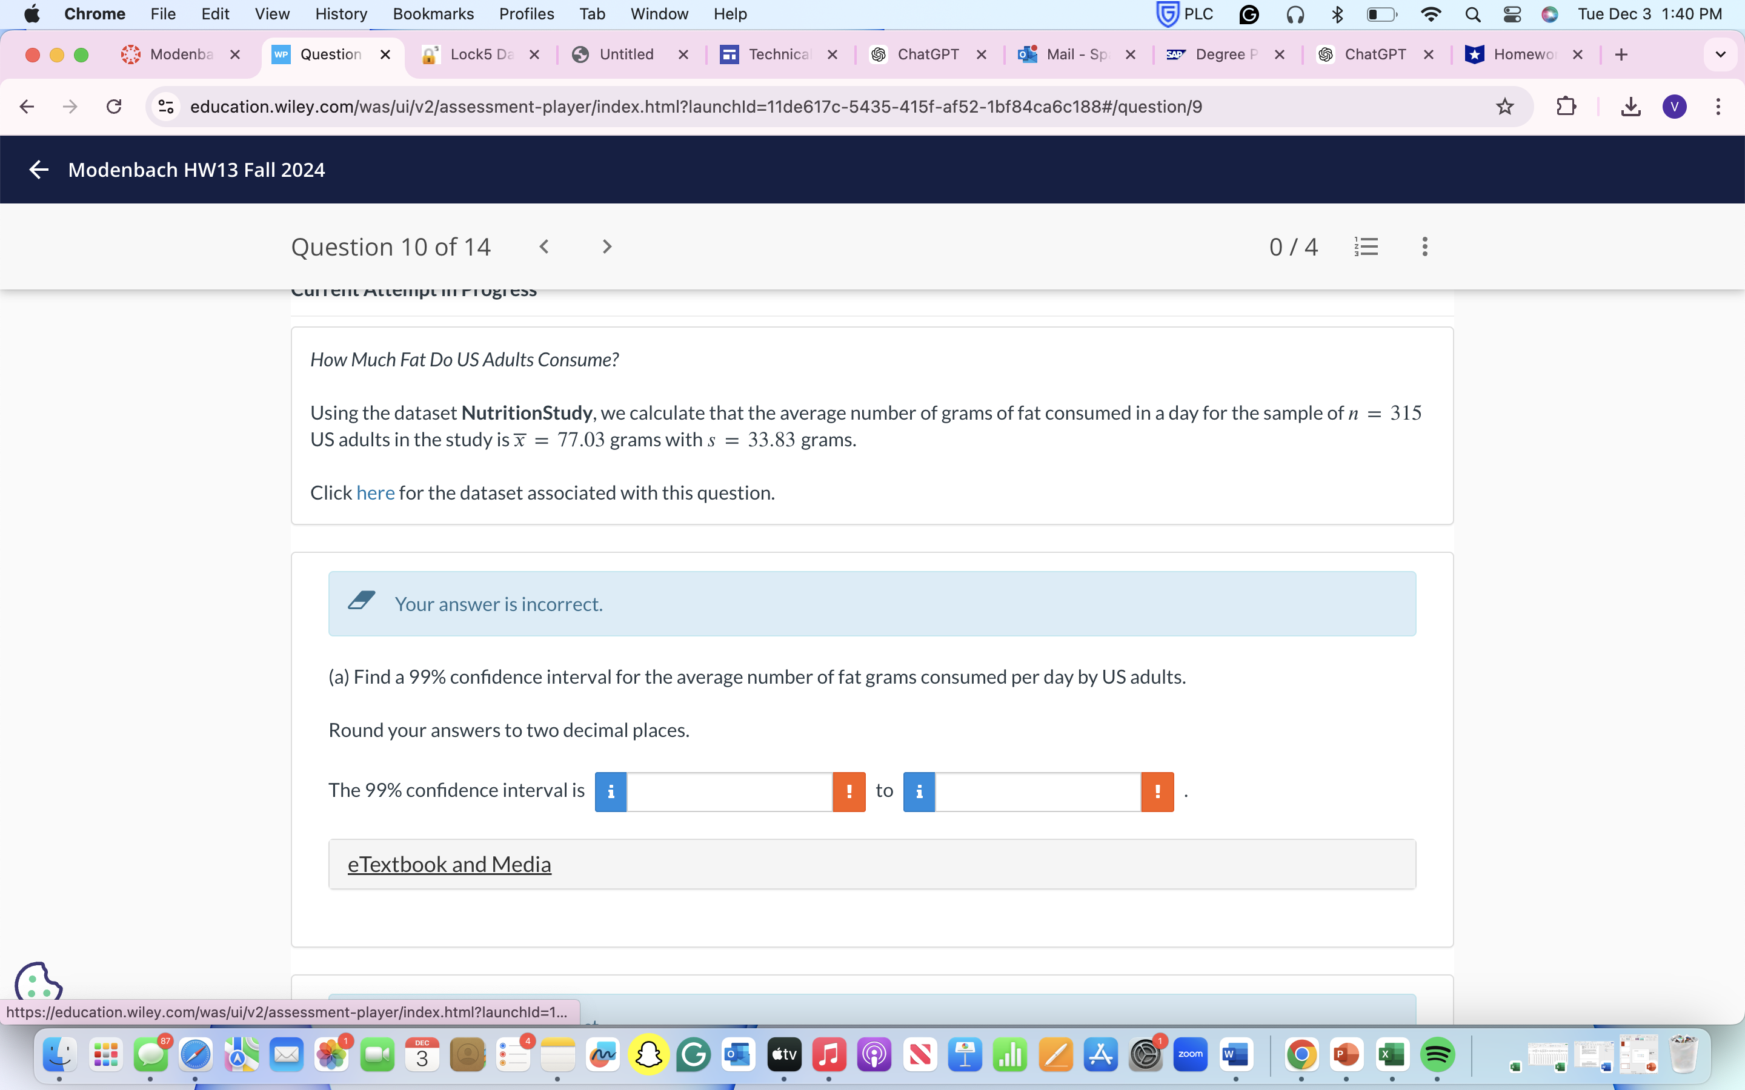The image size is (1745, 1090).
Task: Launch Excel from the Dock
Action: (1392, 1055)
